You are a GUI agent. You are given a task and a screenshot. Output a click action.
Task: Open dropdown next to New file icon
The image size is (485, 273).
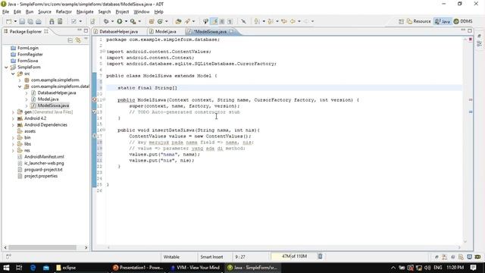pos(15,21)
